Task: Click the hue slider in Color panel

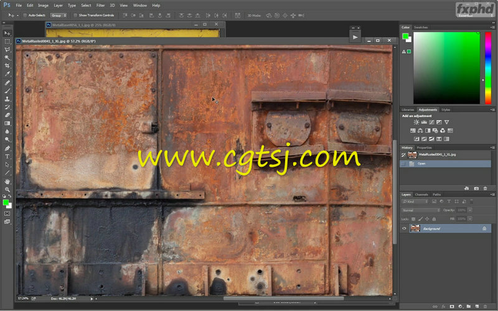Action: 488,68
